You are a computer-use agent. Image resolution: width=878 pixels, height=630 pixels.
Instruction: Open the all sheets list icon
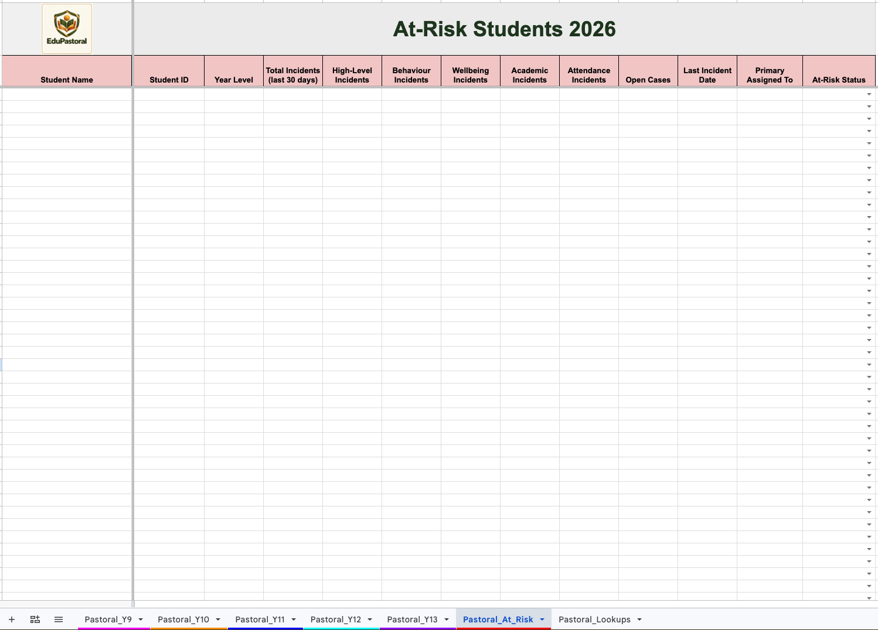59,619
